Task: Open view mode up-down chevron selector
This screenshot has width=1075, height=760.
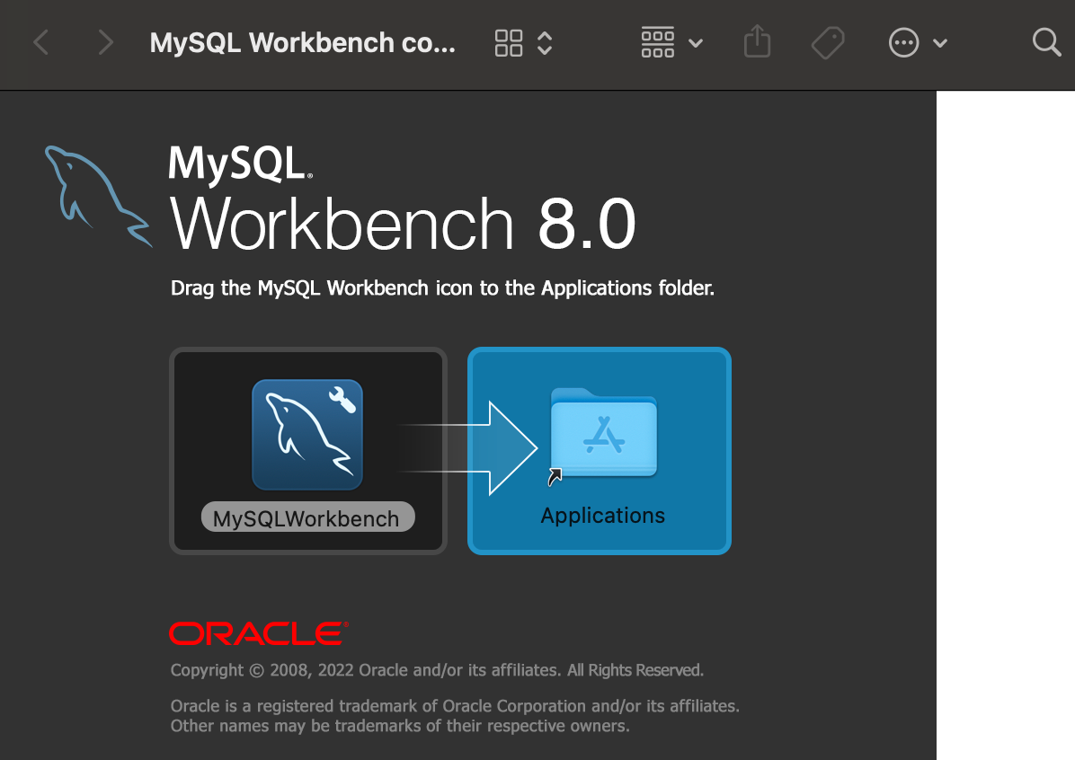Action: coord(545,42)
